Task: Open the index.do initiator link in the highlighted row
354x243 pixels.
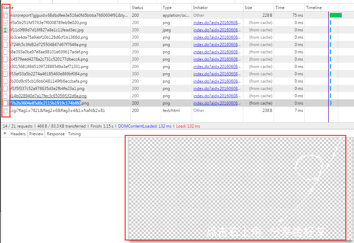Action: tap(217, 103)
